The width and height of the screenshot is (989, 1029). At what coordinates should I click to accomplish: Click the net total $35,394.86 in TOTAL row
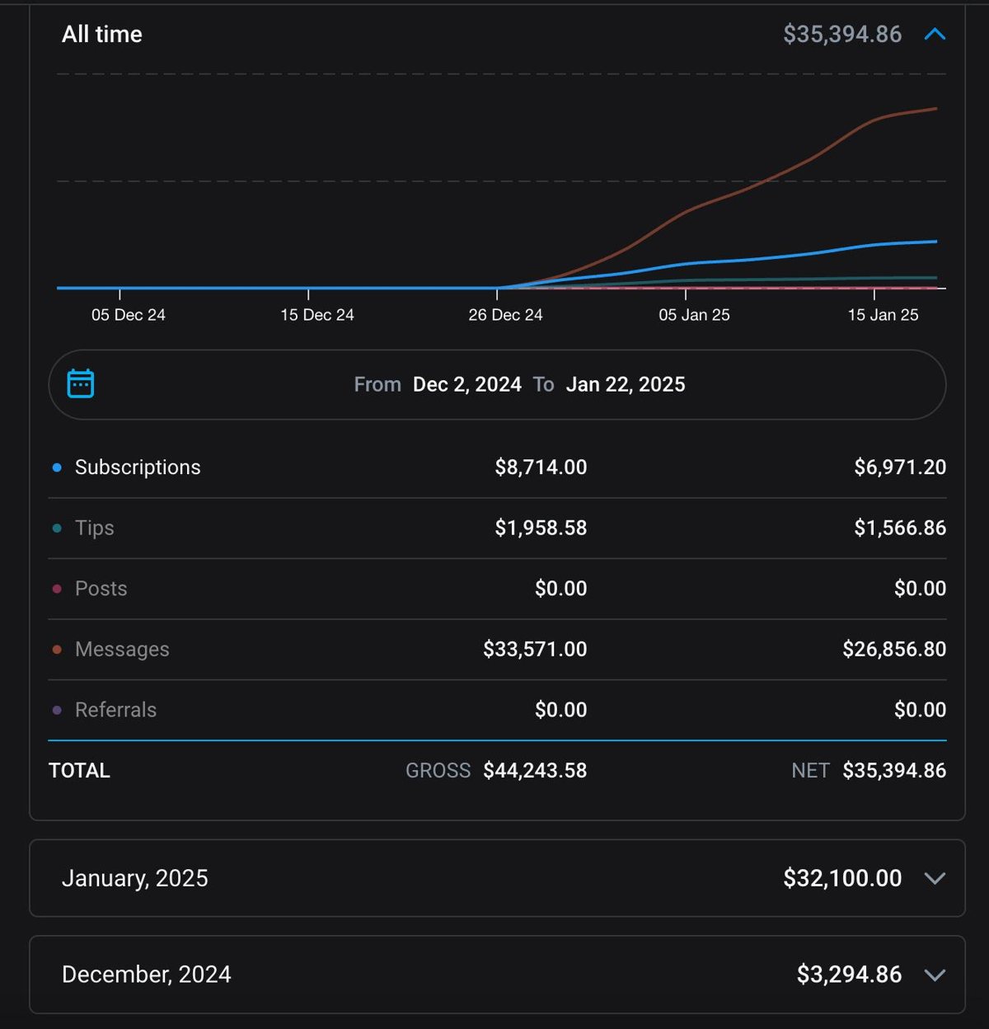click(894, 771)
